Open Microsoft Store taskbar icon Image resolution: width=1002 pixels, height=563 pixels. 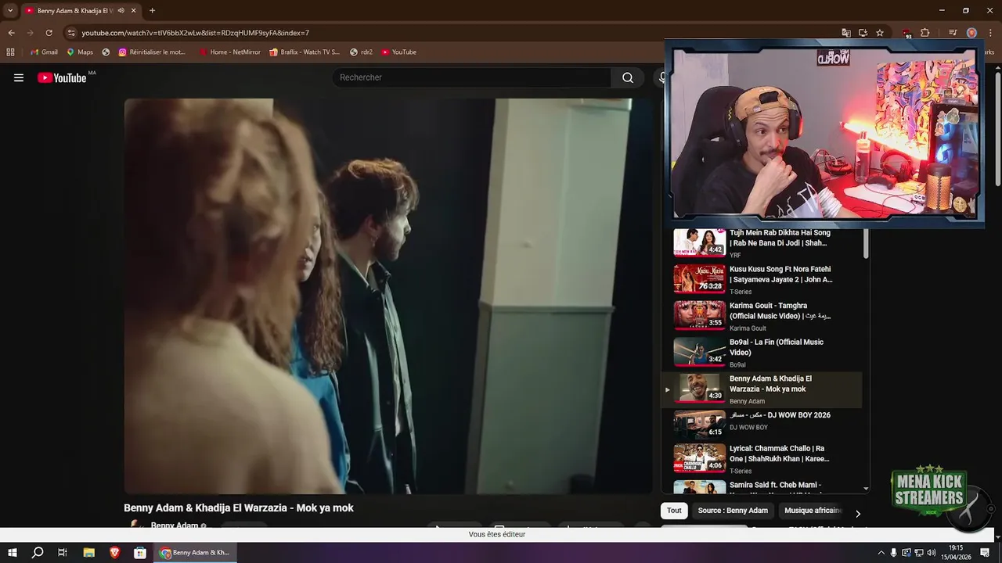click(140, 553)
